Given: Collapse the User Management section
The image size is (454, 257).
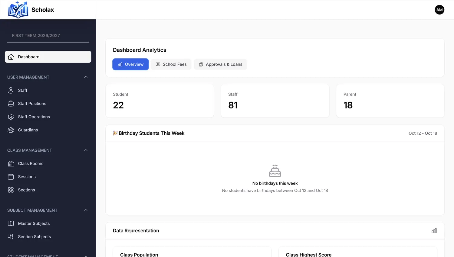Looking at the screenshot, I should pyautogui.click(x=86, y=77).
